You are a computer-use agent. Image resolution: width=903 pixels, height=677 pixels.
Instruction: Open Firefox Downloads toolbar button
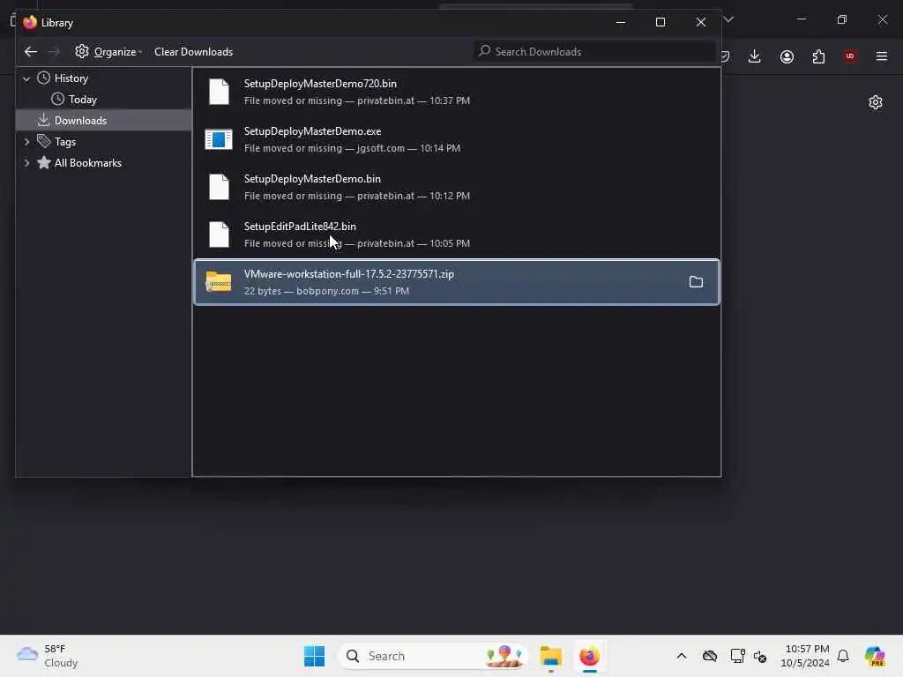755,56
